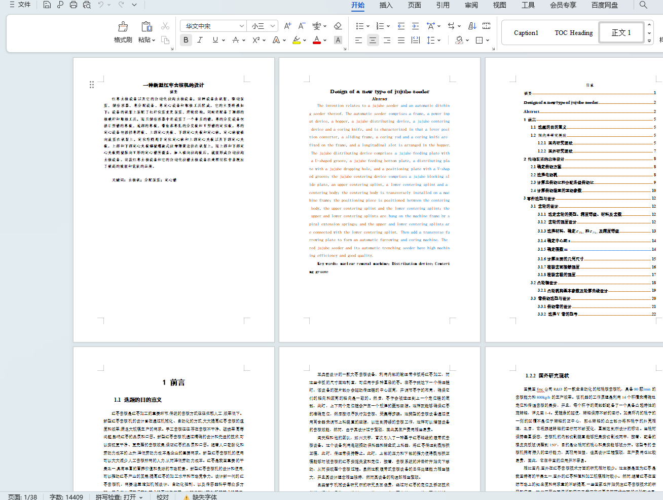The height and width of the screenshot is (500, 663).
Task: Click the Undo arrow icon
Action: point(101,5)
